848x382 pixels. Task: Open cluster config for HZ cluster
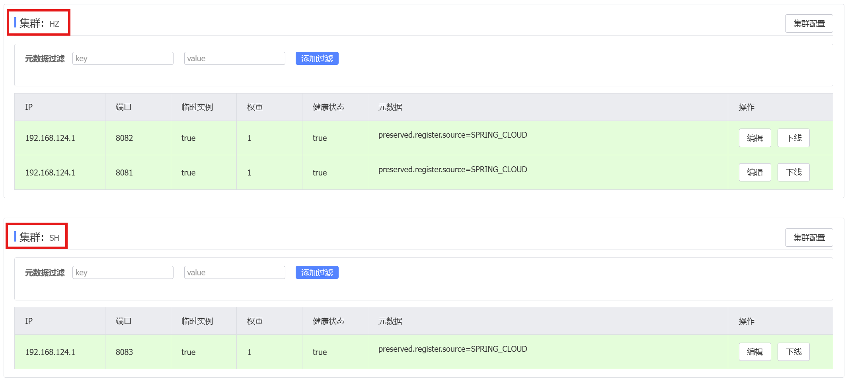tap(809, 23)
